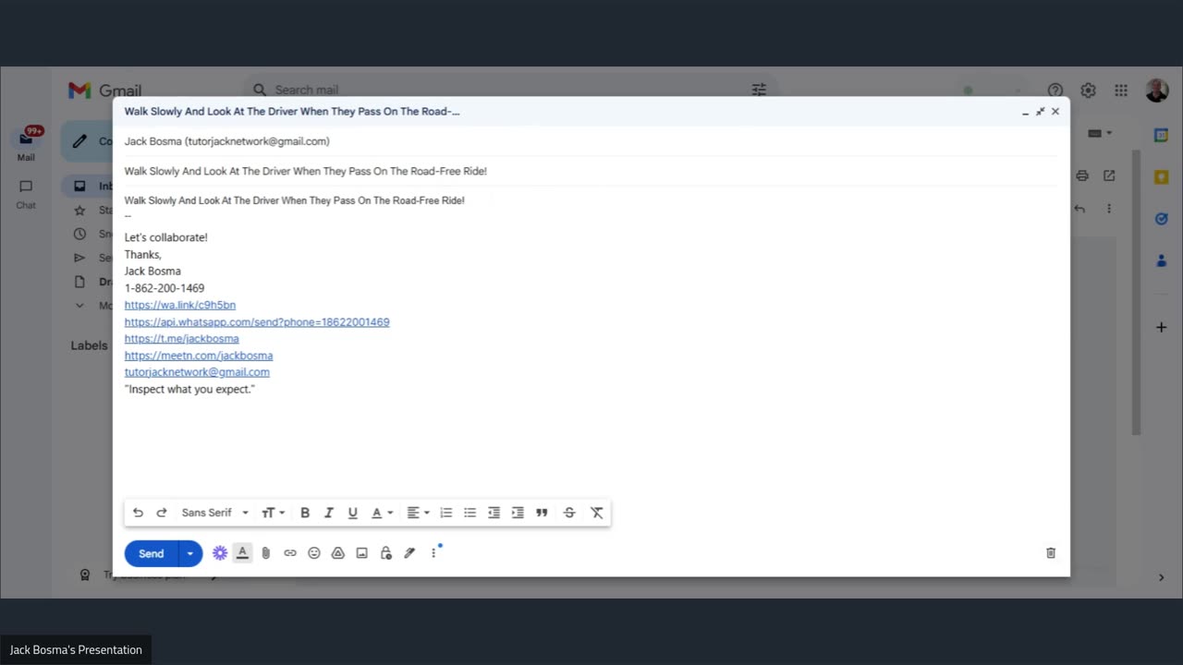Click the recipient Jack Bosma field

[591, 141]
